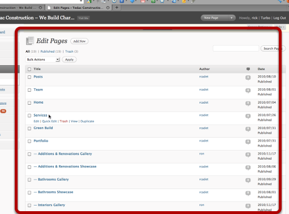
Task: Open Additions & Renovations Gallery page
Action: pos(65,154)
